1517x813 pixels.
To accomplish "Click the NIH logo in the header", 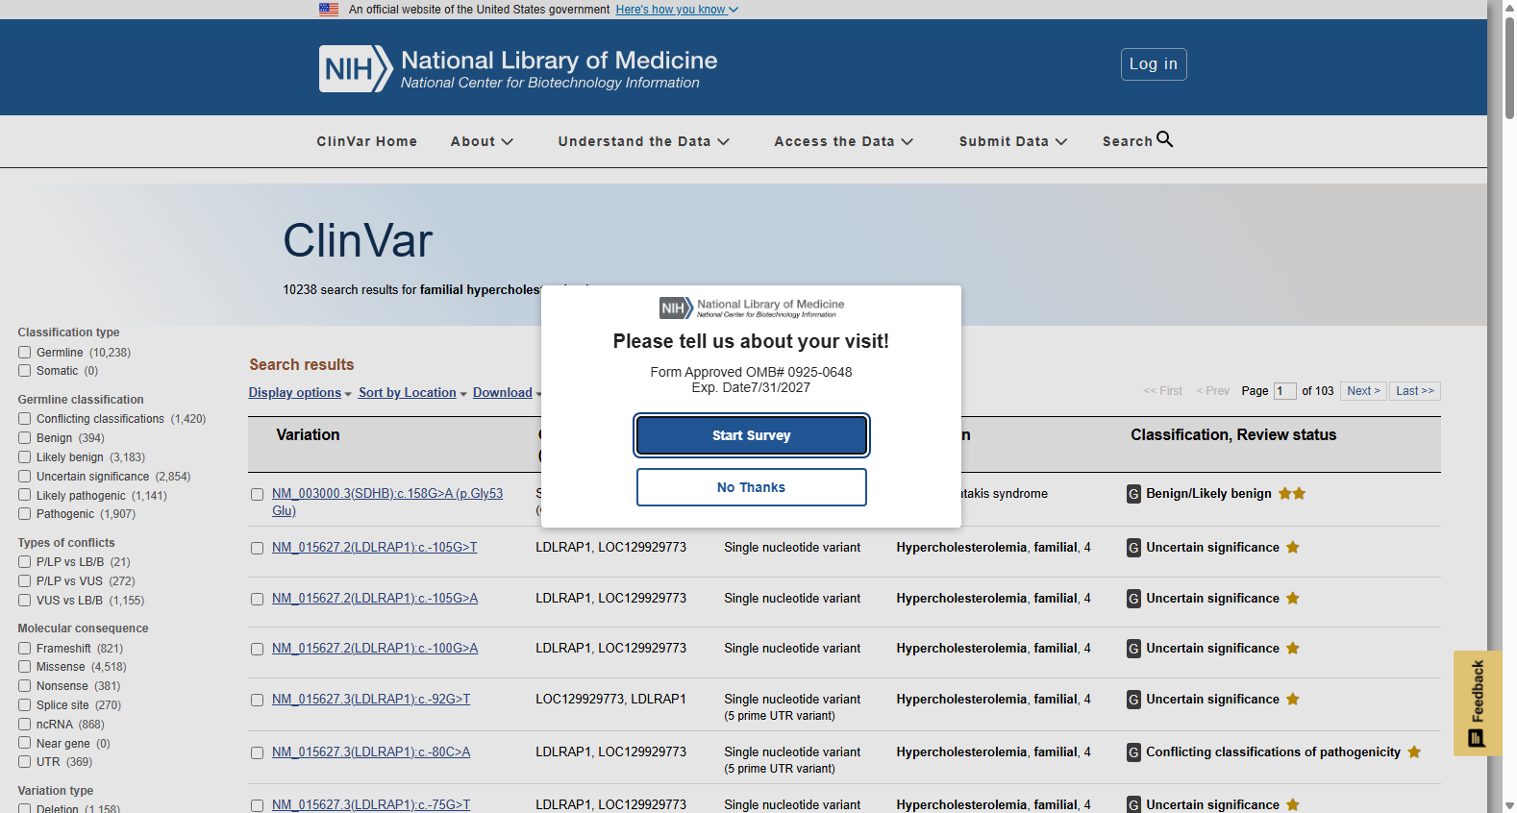I will 356,69.
